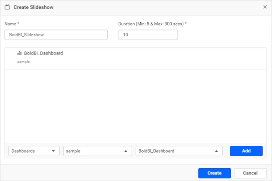272x181 pixels.
Task: Click the 'Duration (Min: 5 & Max: 300 secs)' label
Action: coord(152,24)
